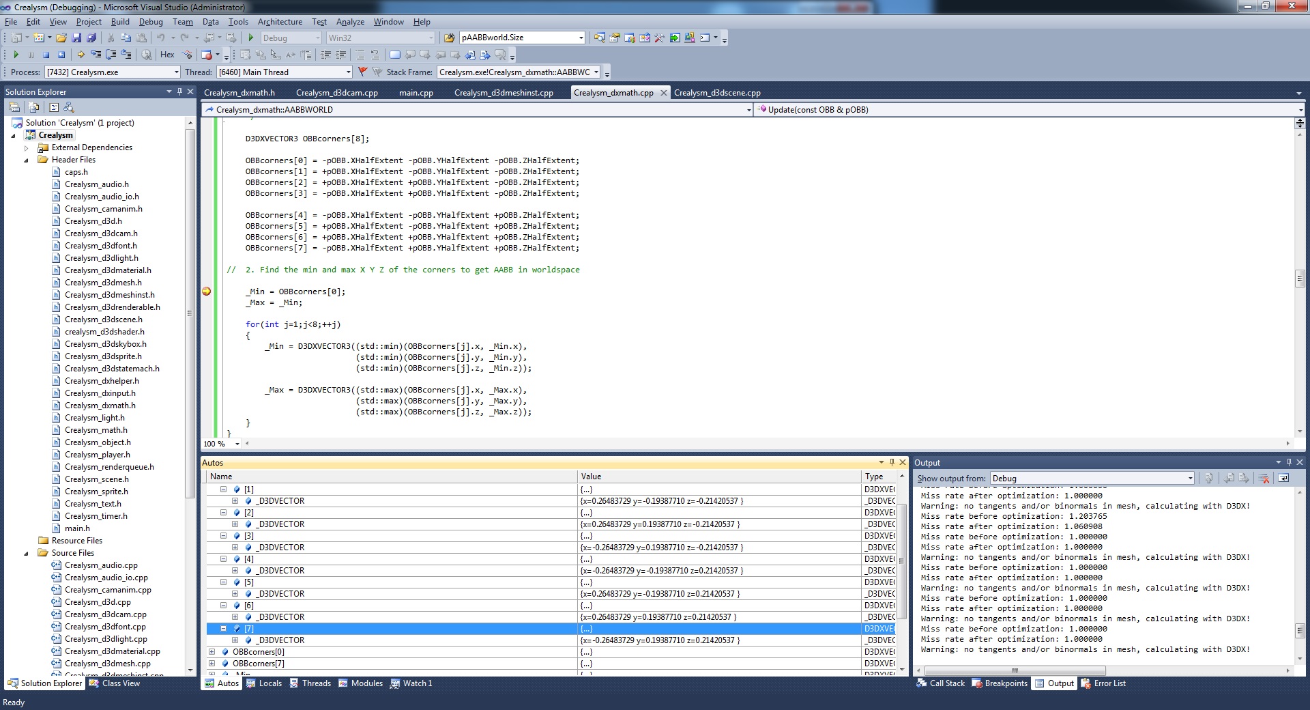
Task: Click the Step Into icon
Action: pyautogui.click(x=96, y=55)
